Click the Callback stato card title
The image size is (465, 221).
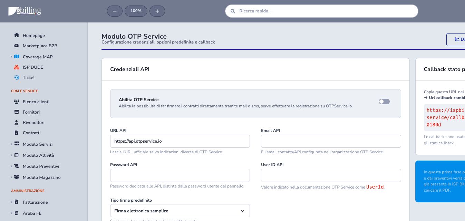coord(444,69)
